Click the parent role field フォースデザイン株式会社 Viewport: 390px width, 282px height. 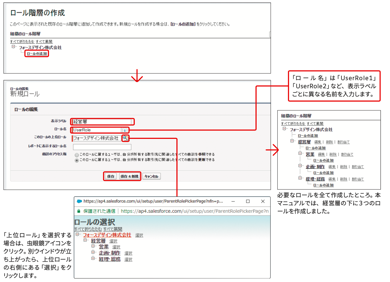(97, 138)
